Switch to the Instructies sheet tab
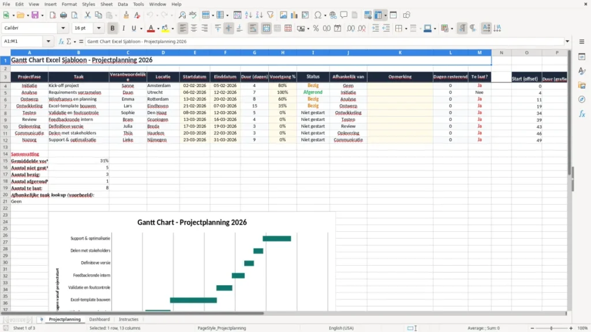 [x=129, y=319]
